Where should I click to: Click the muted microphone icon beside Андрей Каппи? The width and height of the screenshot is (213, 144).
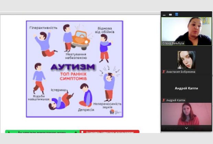pos(164,100)
